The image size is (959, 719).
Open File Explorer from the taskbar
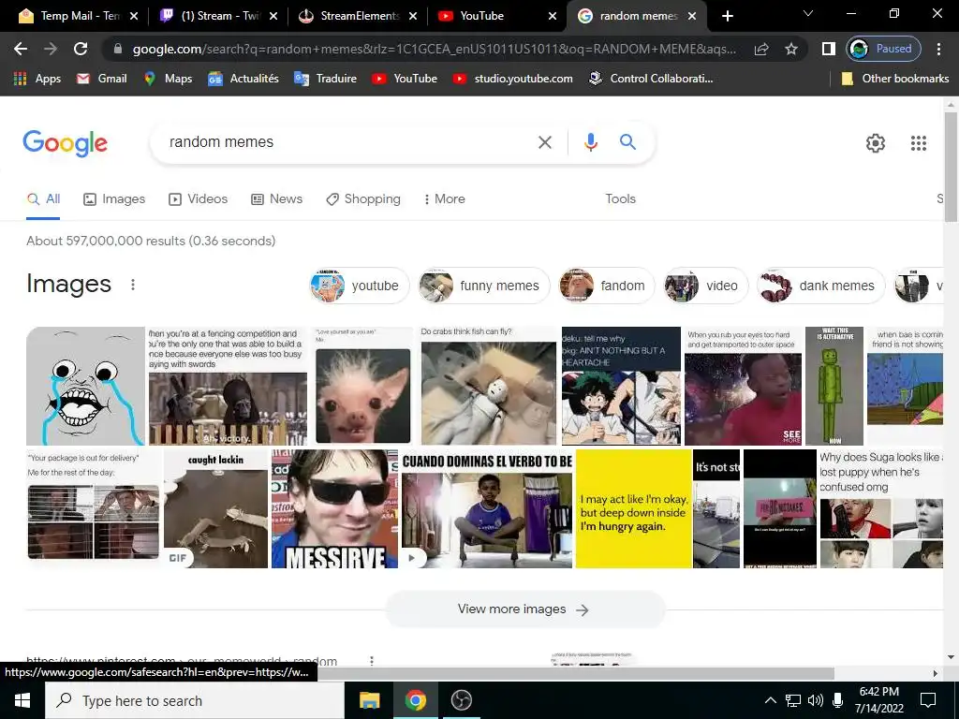[x=369, y=700]
